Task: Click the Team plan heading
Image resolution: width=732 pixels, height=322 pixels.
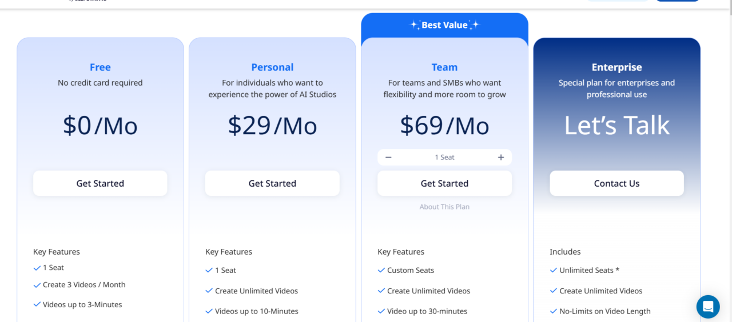Action: [444, 67]
